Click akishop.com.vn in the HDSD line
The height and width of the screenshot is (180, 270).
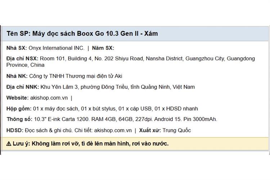(113, 130)
